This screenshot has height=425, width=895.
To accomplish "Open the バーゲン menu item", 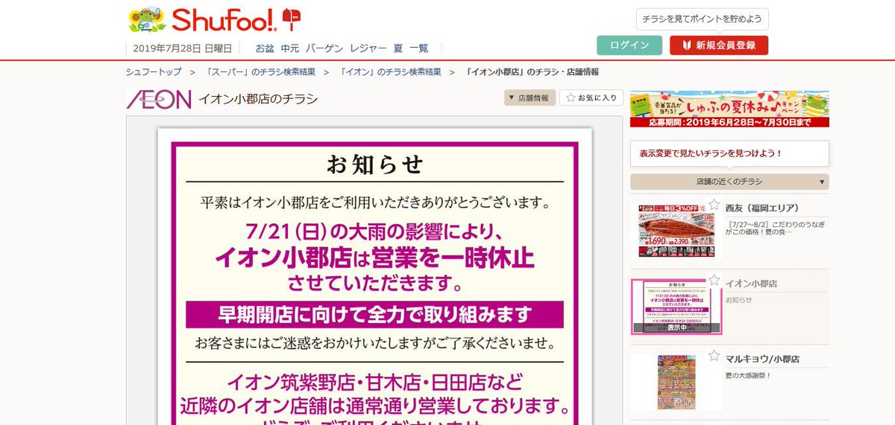I will (324, 48).
